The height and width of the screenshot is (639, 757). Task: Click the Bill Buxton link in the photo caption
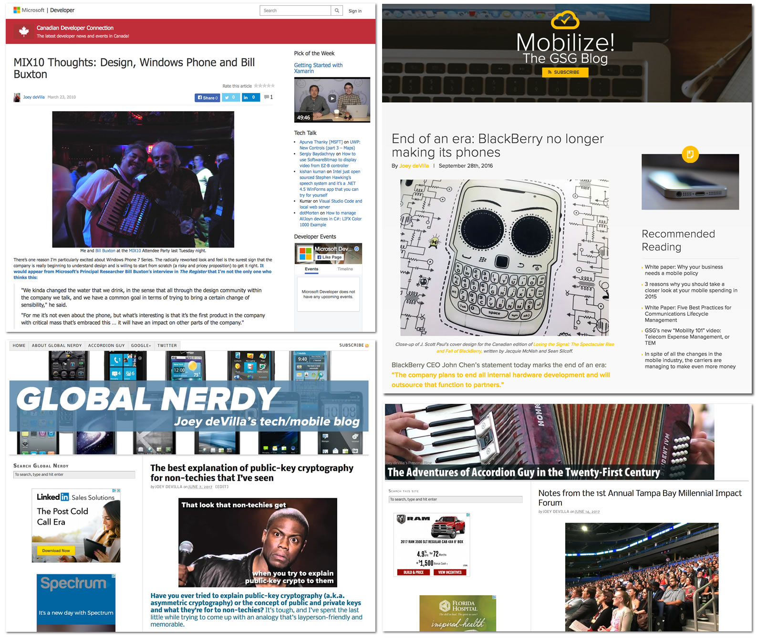[x=105, y=251]
